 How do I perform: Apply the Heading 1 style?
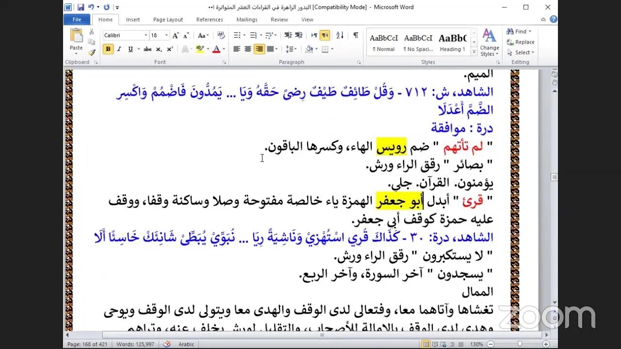[x=452, y=42]
